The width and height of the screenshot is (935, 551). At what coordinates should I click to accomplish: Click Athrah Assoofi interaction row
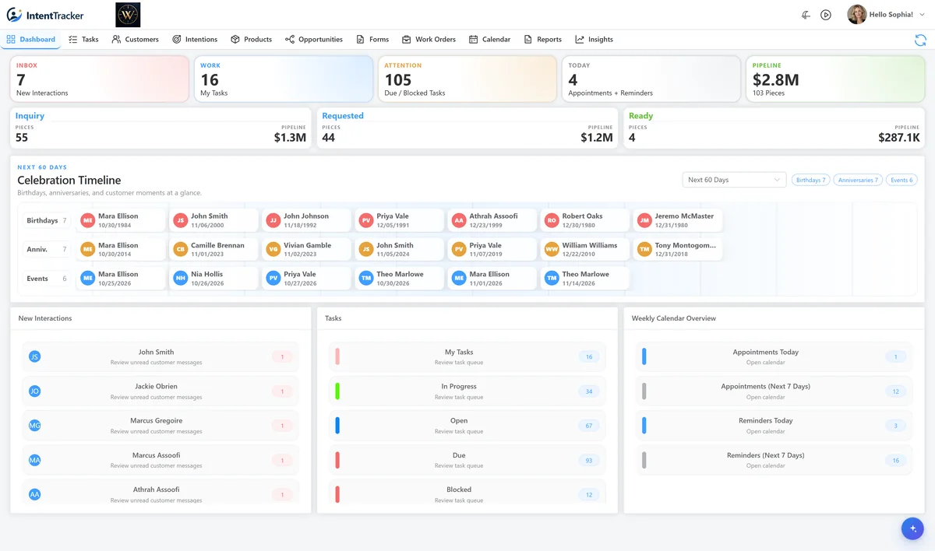click(x=161, y=493)
